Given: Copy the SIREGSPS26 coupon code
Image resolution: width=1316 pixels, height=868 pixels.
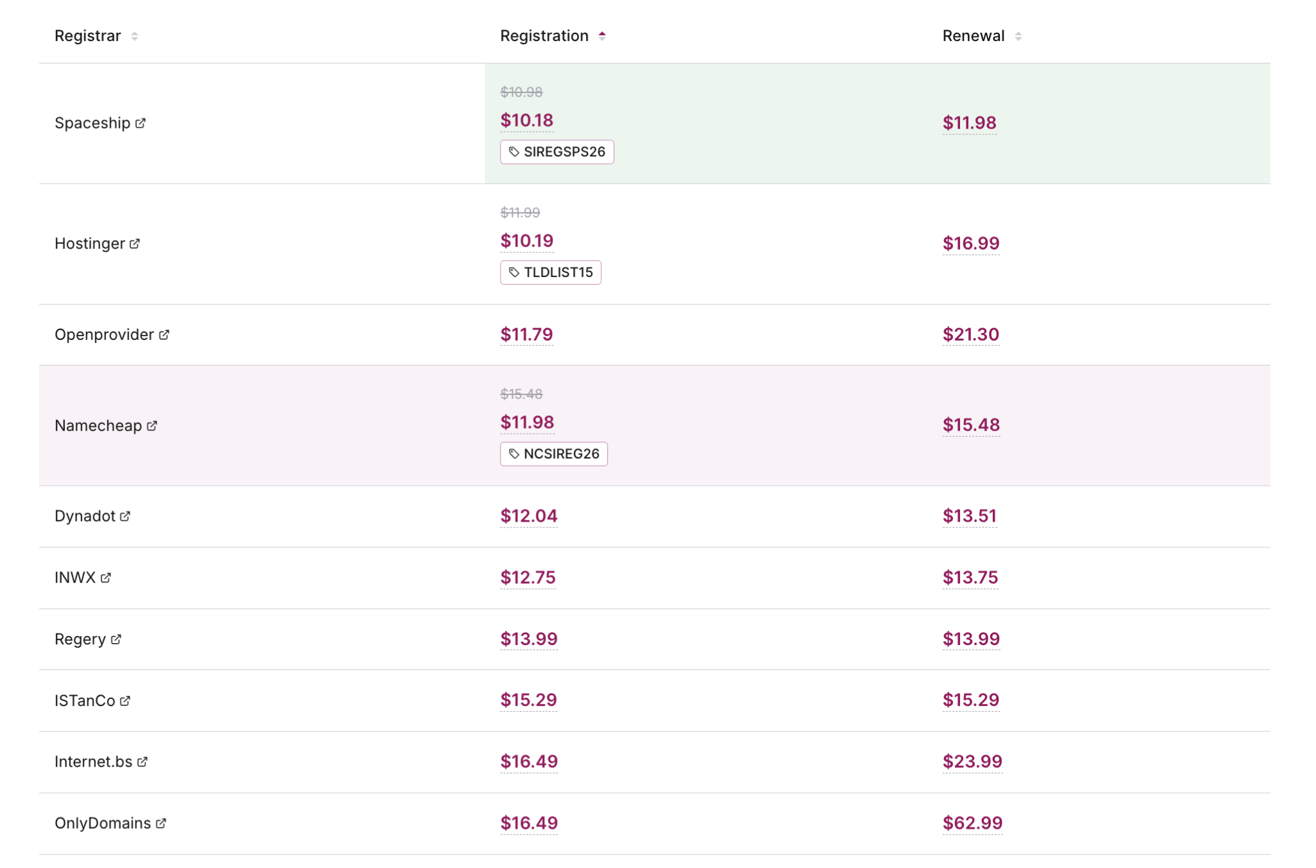Looking at the screenshot, I should click(557, 152).
